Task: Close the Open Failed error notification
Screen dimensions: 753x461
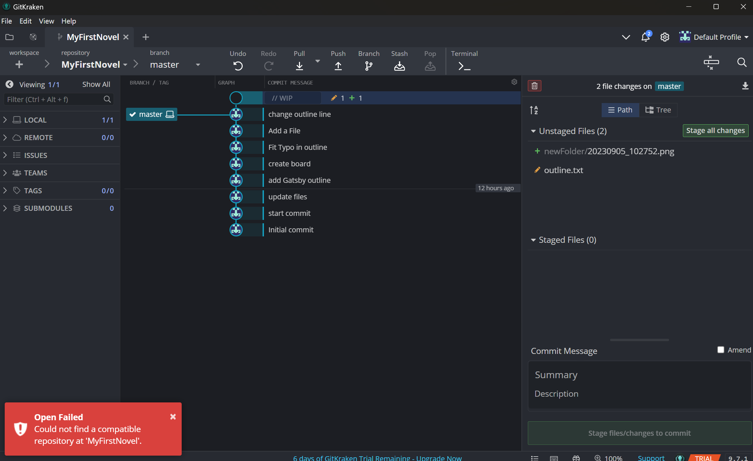Action: tap(173, 417)
